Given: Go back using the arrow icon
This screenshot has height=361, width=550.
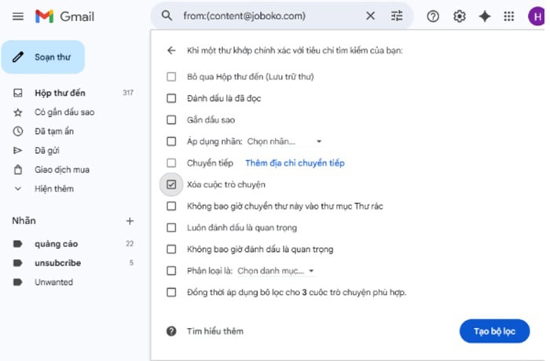Looking at the screenshot, I should click(171, 51).
